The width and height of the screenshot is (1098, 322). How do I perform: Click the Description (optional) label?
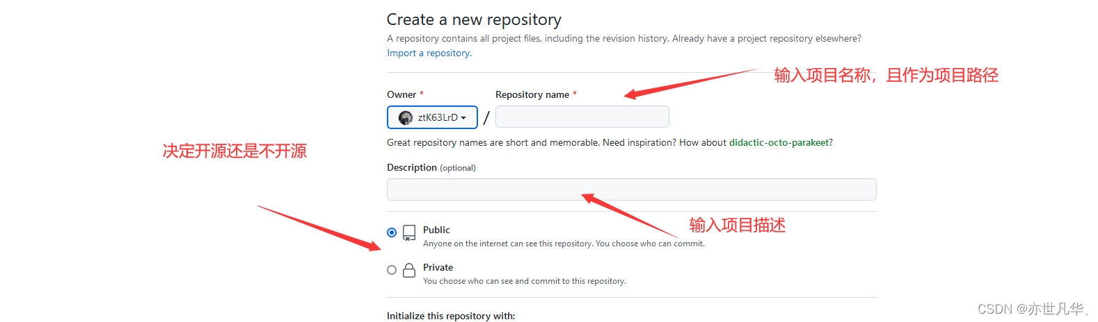(x=431, y=167)
